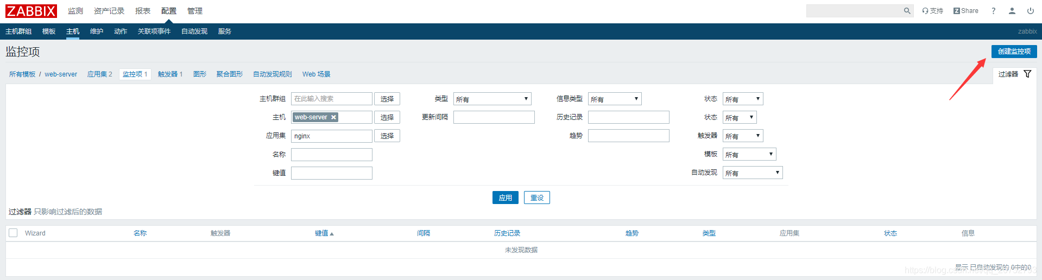Viewport: 1042px width, 280px height.
Task: Switch to 触发器 1 tab
Action: click(170, 74)
